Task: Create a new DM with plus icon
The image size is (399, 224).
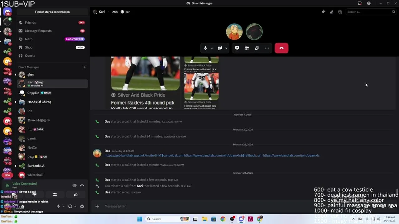Action: pos(84,67)
